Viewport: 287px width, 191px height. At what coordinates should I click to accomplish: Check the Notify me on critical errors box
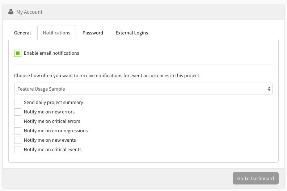tap(18, 121)
